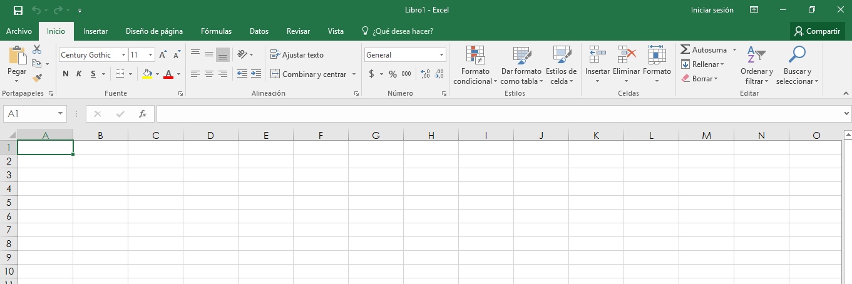The image size is (852, 284).
Task: Open Buscar y seleccionar magnifier icon
Action: pyautogui.click(x=797, y=55)
